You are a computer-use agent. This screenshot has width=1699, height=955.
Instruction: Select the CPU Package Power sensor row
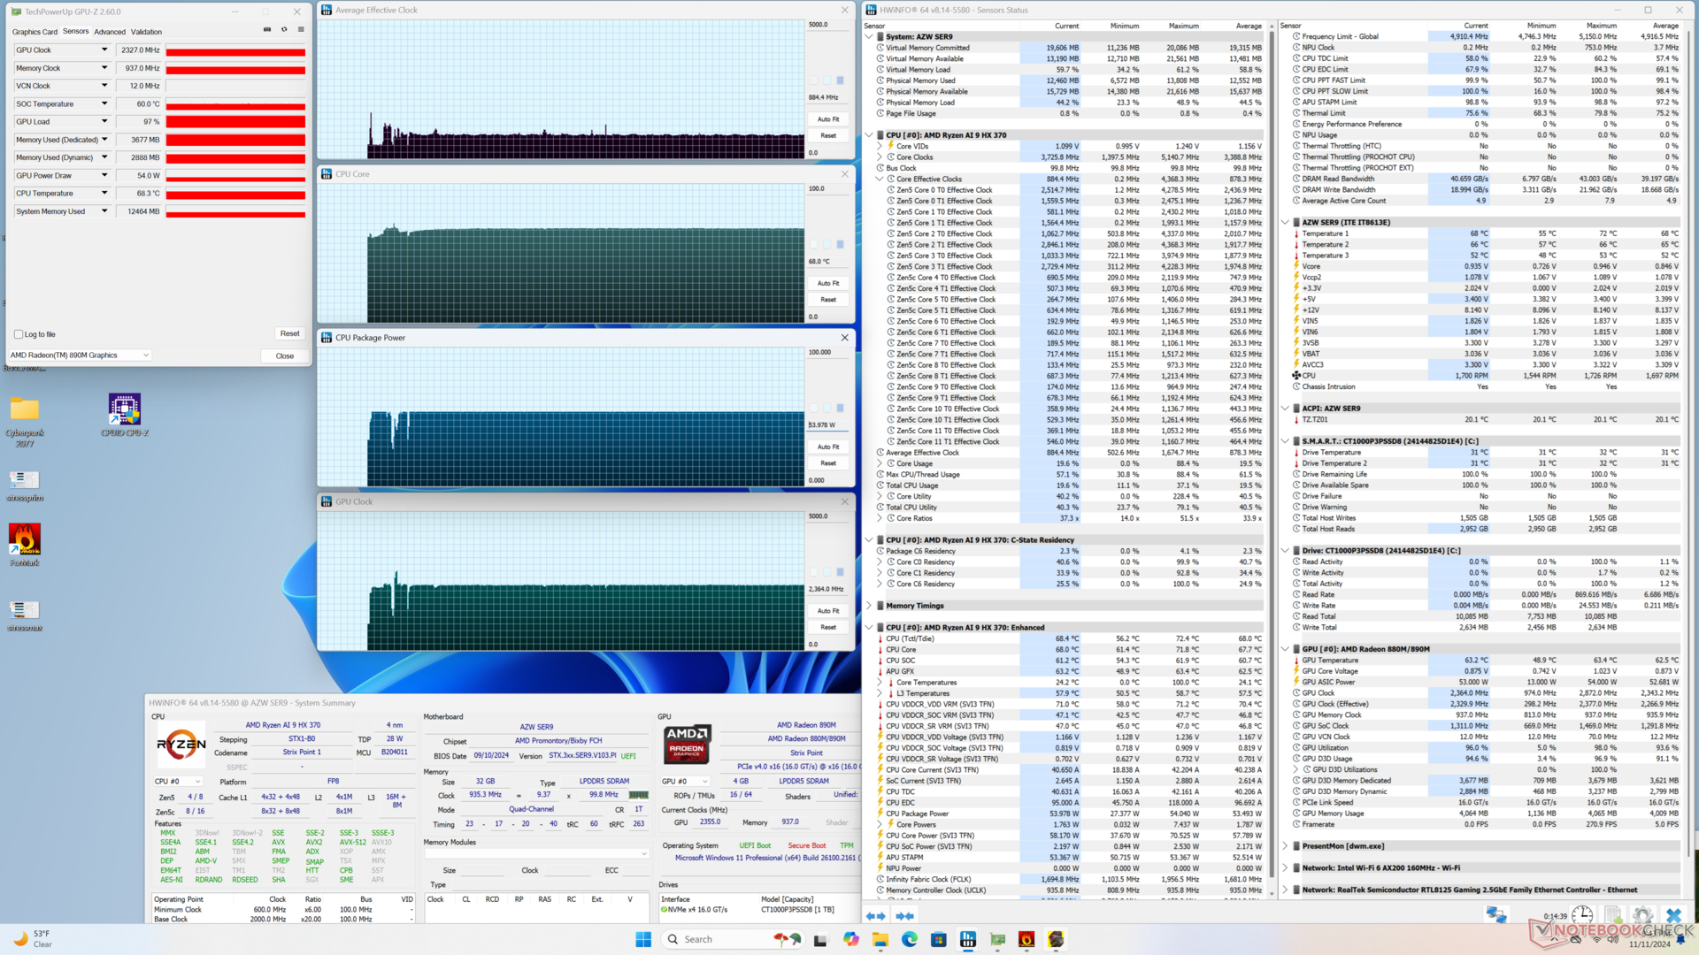tap(1069, 814)
